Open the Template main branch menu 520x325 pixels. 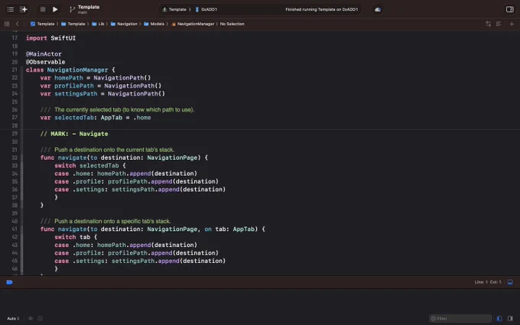(89, 9)
